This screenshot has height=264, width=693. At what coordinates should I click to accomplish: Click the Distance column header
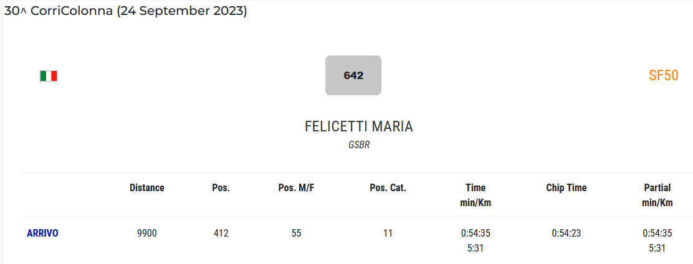[x=147, y=187]
